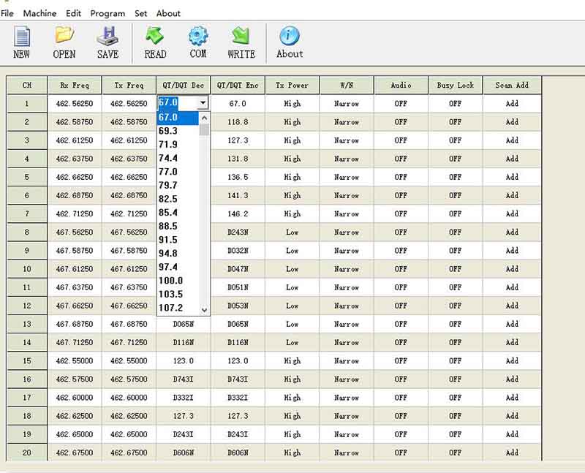Collapse the QT/DQT Dec combo box arrow
This screenshot has width=585, height=473.
203,104
